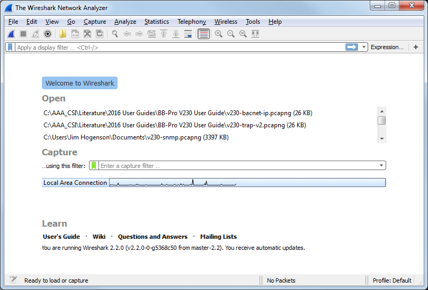Click into the capture filter field
Image resolution: width=428 pixels, height=290 pixels.
click(238, 165)
